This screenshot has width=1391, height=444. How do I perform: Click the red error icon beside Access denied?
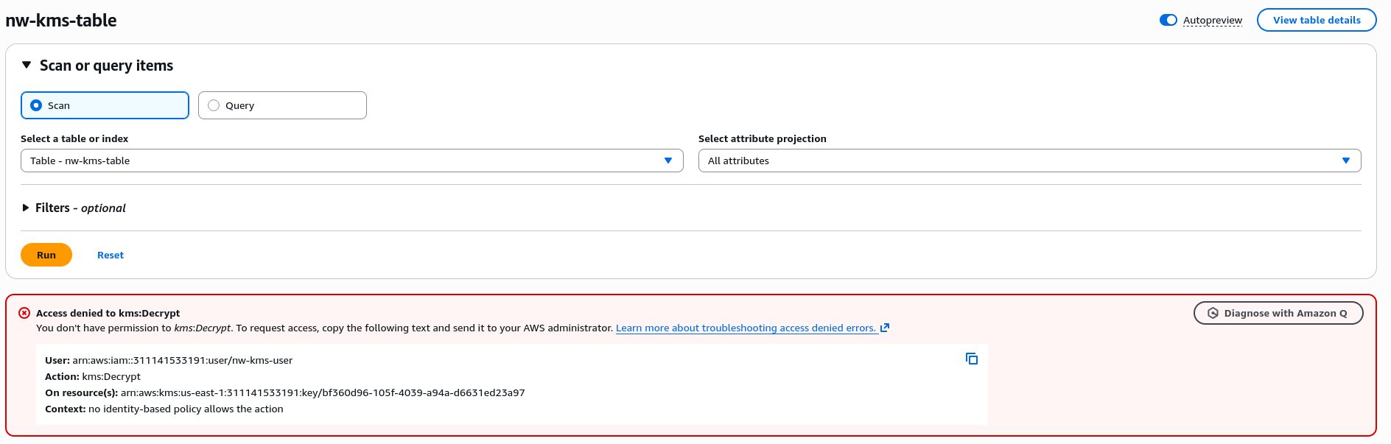pos(24,313)
